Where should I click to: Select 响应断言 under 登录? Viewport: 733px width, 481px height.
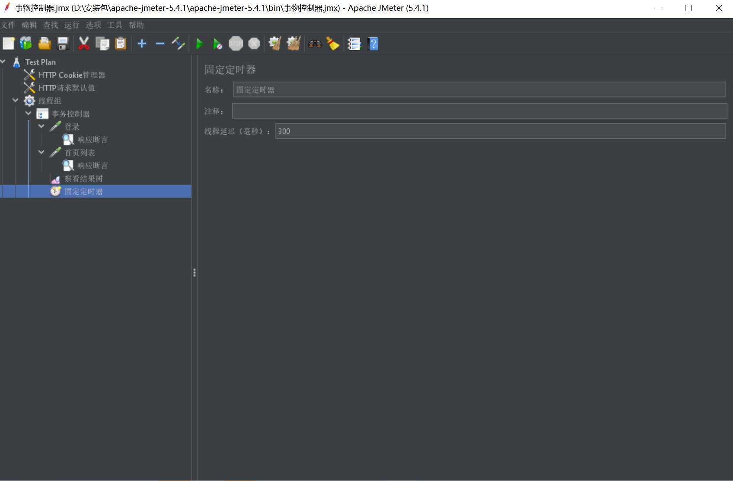(x=92, y=140)
